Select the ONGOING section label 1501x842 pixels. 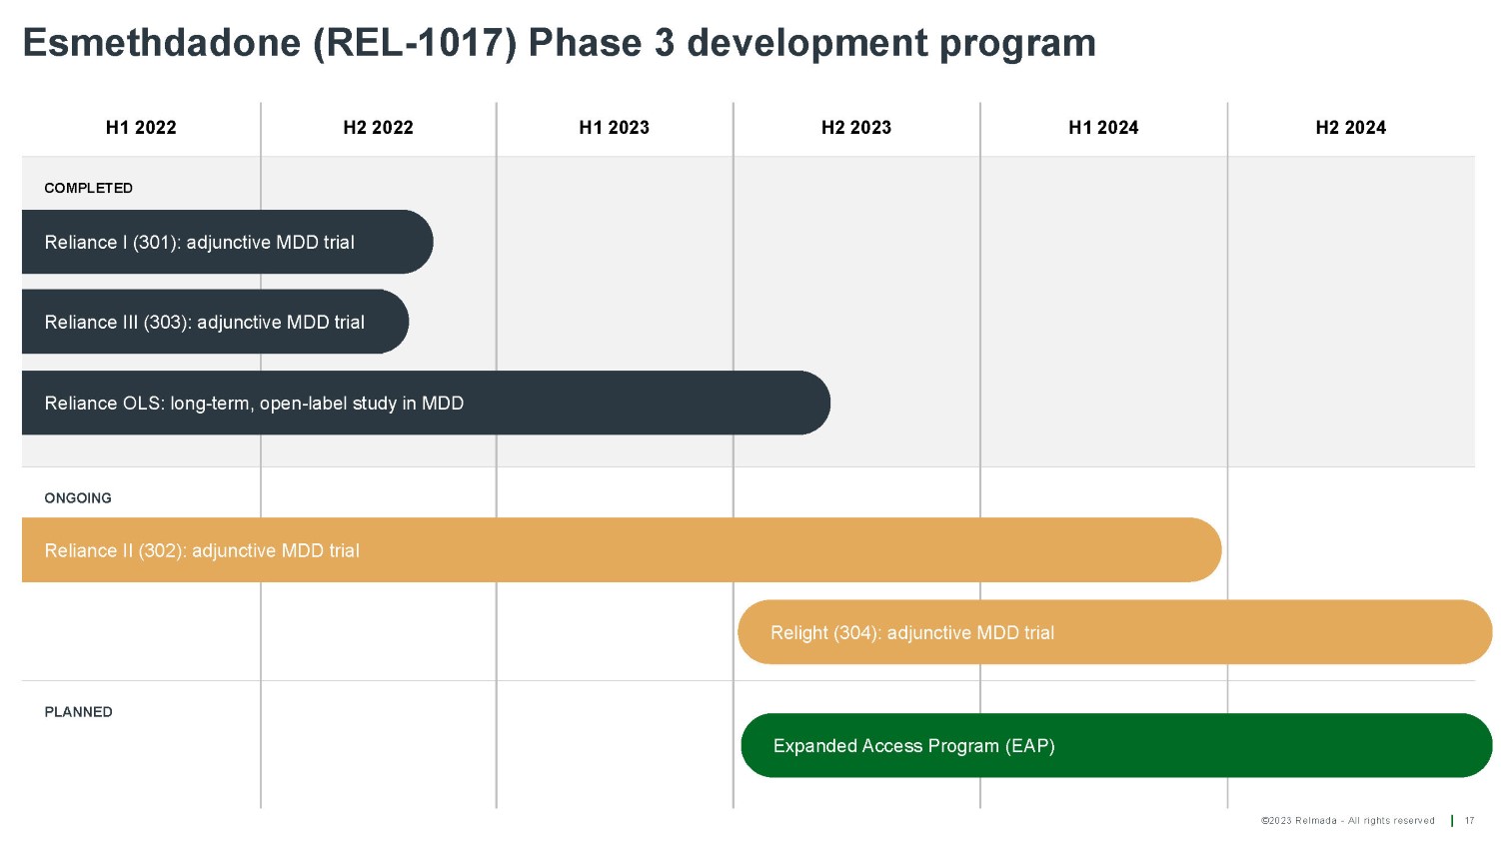pyautogui.click(x=78, y=498)
